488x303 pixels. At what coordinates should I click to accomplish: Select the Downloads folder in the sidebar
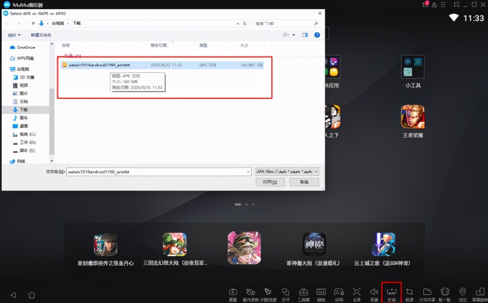click(x=20, y=110)
